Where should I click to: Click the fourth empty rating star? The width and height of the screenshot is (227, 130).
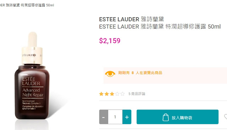tap(117, 94)
